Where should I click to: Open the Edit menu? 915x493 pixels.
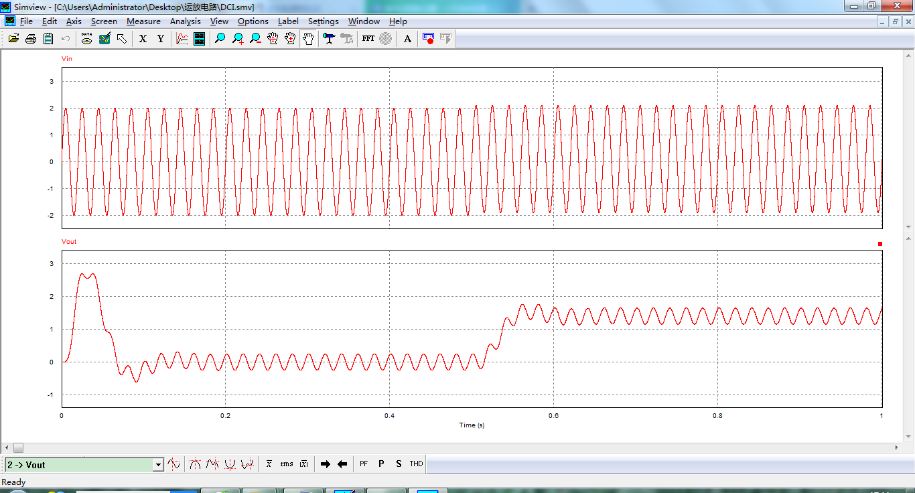(x=50, y=21)
